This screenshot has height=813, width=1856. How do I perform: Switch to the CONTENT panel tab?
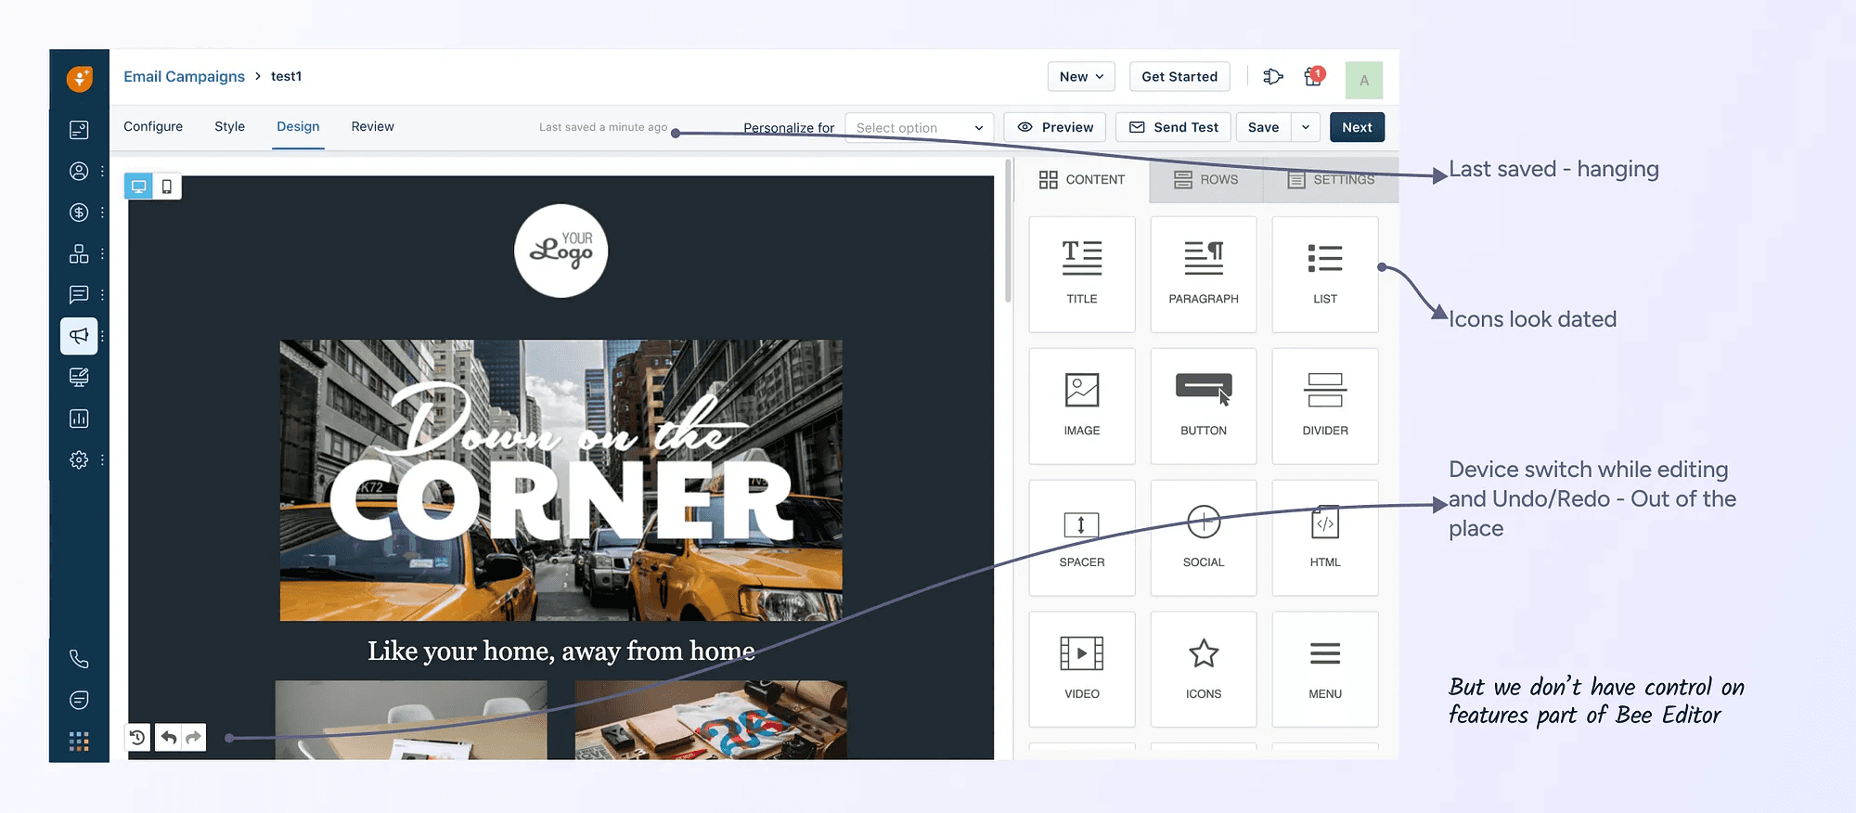(x=1082, y=180)
